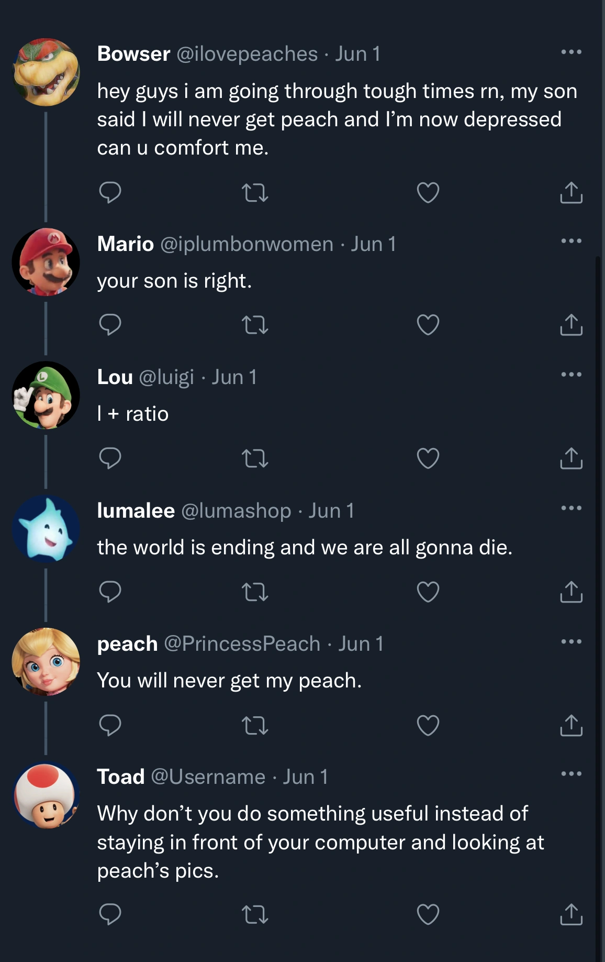The width and height of the screenshot is (605, 962).
Task: Share Toad's tweet
Action: [571, 915]
